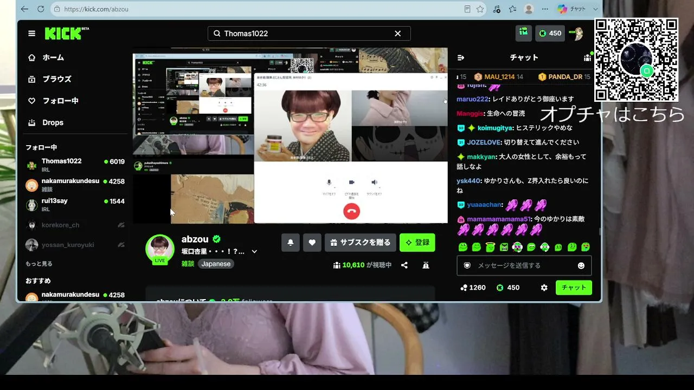Click MAU_1214 in the gift leaderboard
The height and width of the screenshot is (390, 694).
point(499,77)
